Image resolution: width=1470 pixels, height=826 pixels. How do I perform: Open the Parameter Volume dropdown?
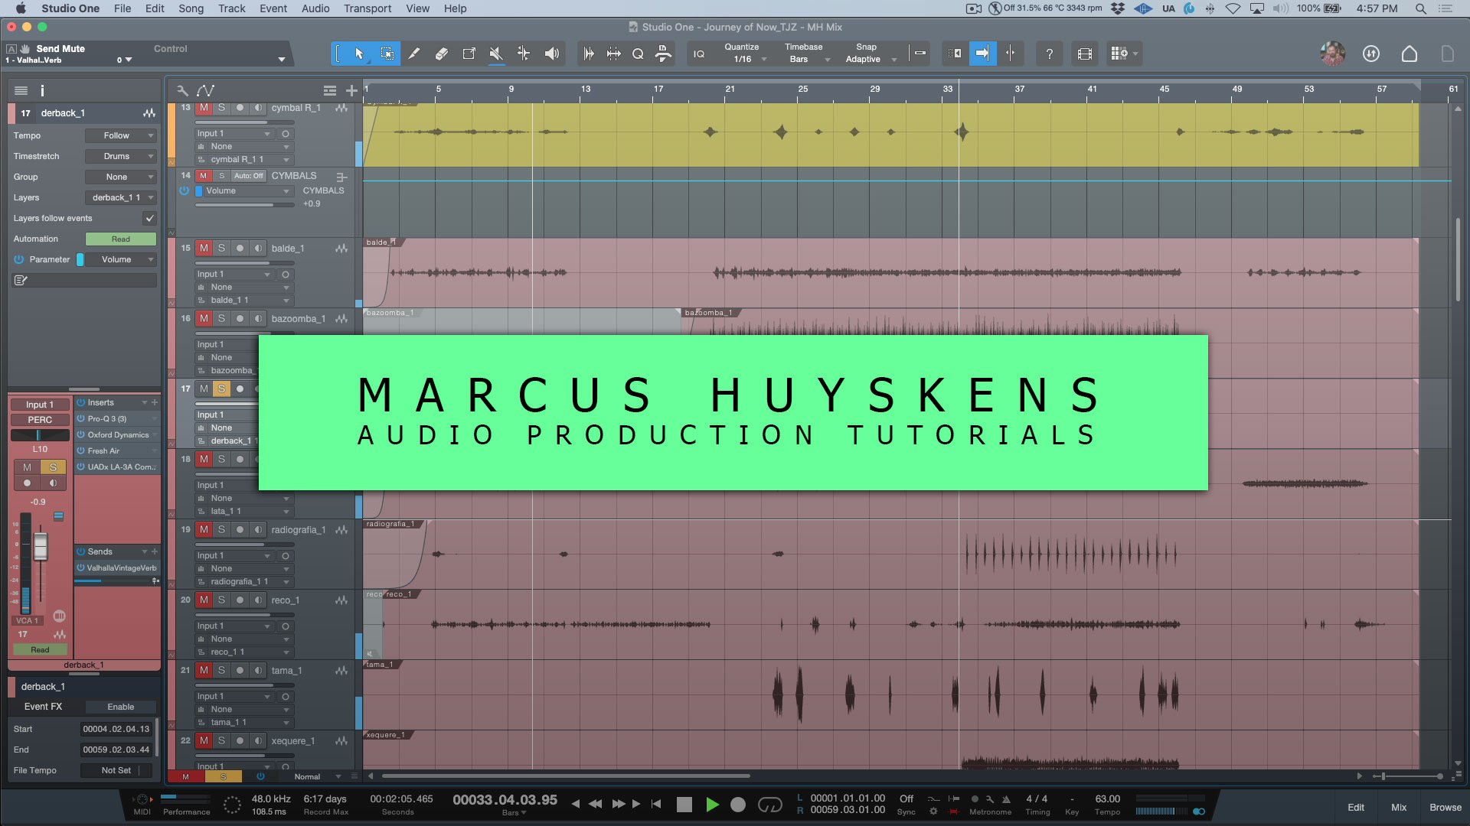click(120, 259)
